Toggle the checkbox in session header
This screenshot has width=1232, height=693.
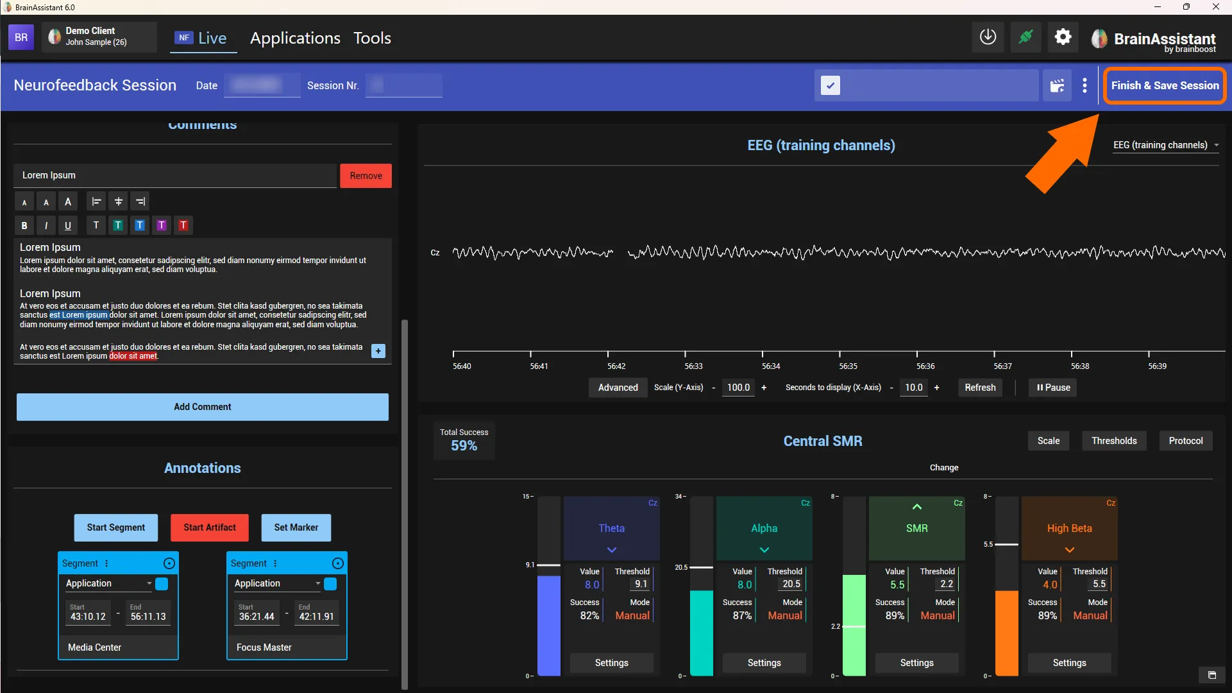click(830, 85)
